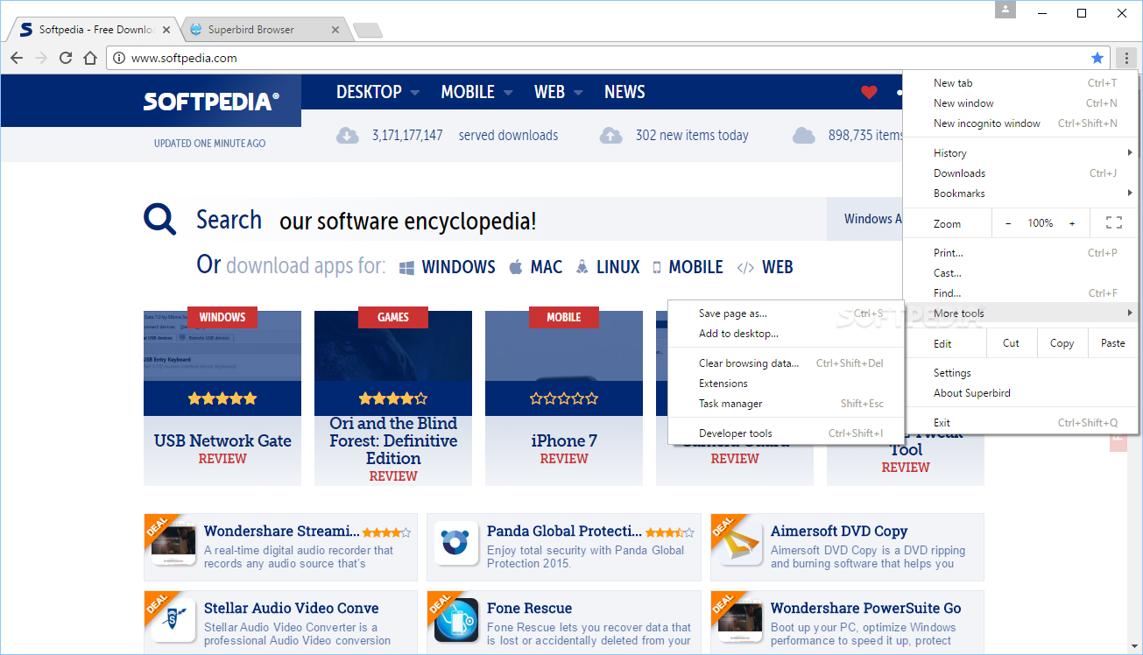1143x655 pixels.
Task: Increase zoom with the plus button
Action: [x=1072, y=222]
